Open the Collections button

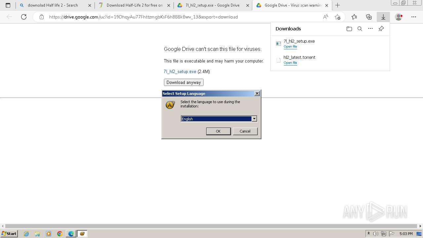pos(369,17)
